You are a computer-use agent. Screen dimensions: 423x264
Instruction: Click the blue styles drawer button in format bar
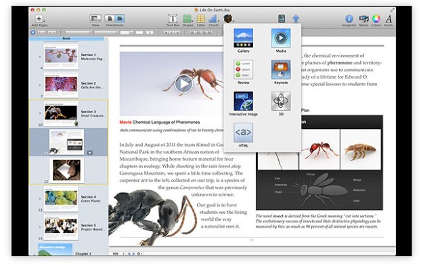33,32
